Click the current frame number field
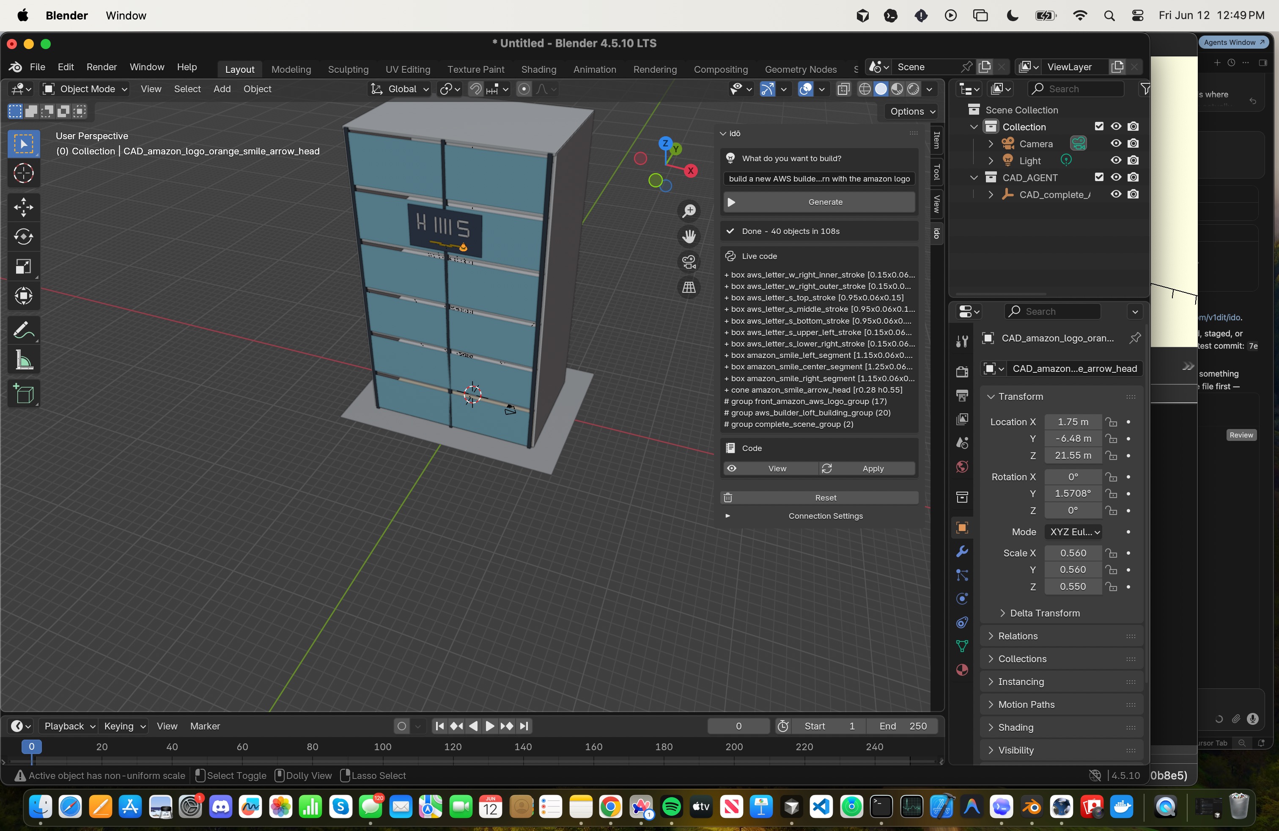 click(x=738, y=726)
